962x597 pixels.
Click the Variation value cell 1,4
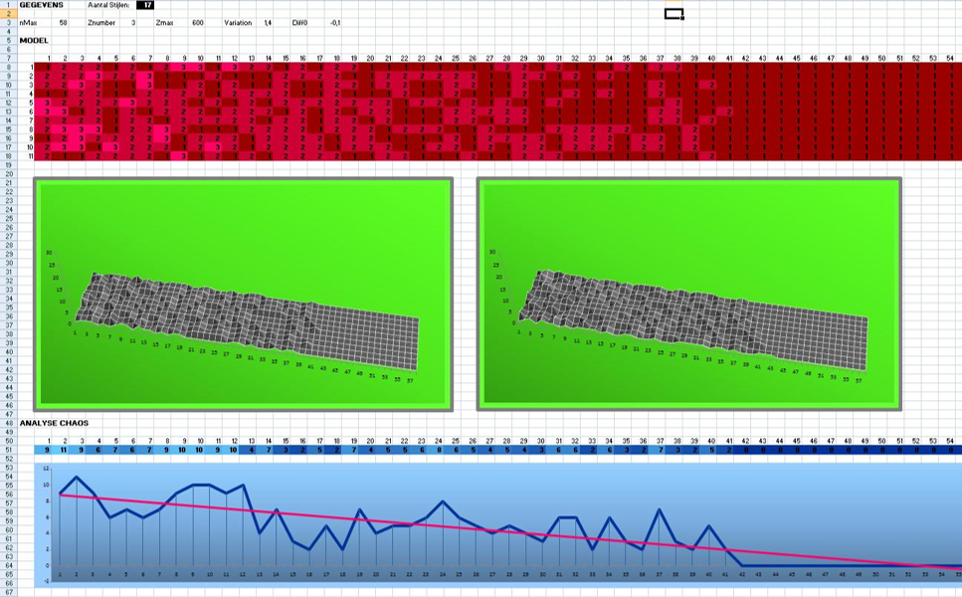[268, 23]
